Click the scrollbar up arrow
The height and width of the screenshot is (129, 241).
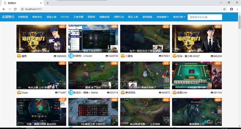click(239, 14)
